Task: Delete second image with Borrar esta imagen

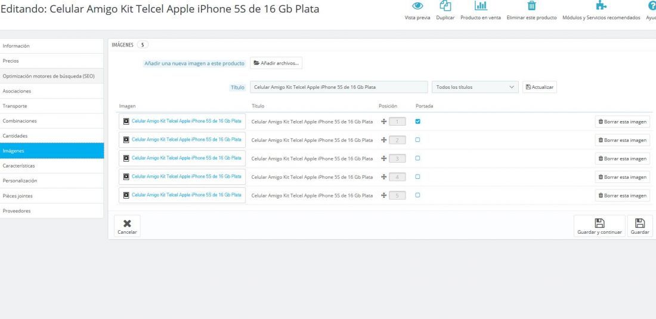Action: (622, 140)
